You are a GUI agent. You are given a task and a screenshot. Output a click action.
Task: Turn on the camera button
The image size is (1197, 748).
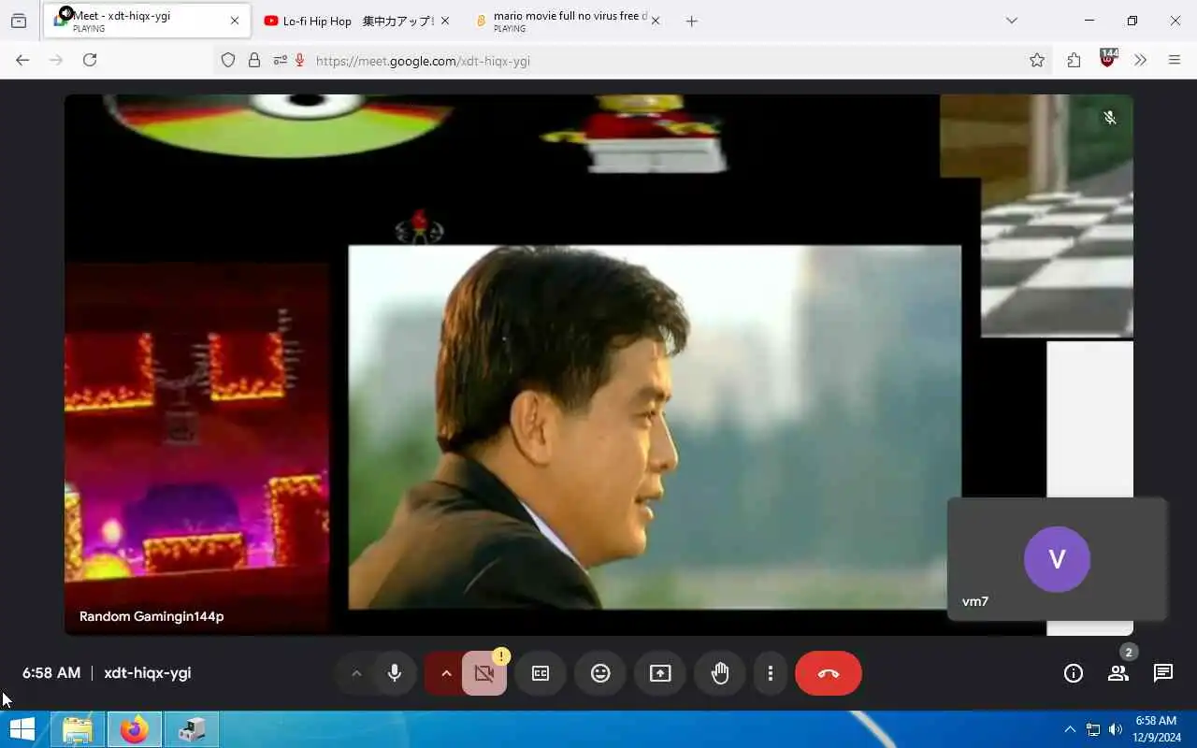tap(484, 673)
